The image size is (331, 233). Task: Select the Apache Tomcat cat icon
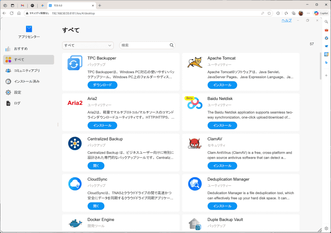194,62
